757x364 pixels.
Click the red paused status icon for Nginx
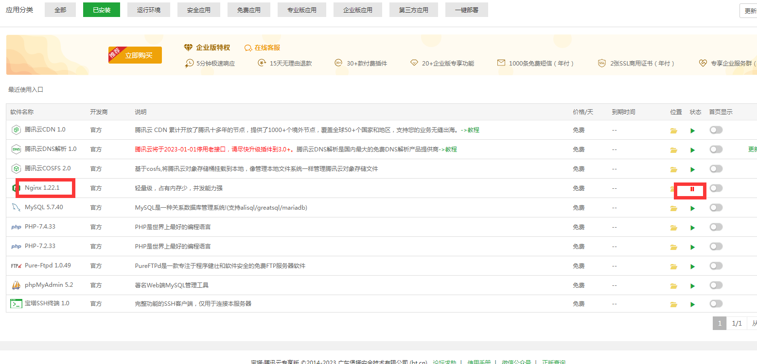pyautogui.click(x=692, y=189)
